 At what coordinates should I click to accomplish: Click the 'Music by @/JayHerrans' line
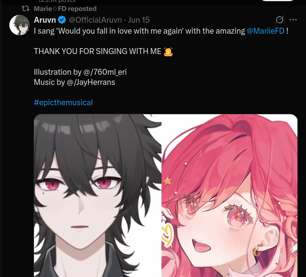click(x=74, y=82)
